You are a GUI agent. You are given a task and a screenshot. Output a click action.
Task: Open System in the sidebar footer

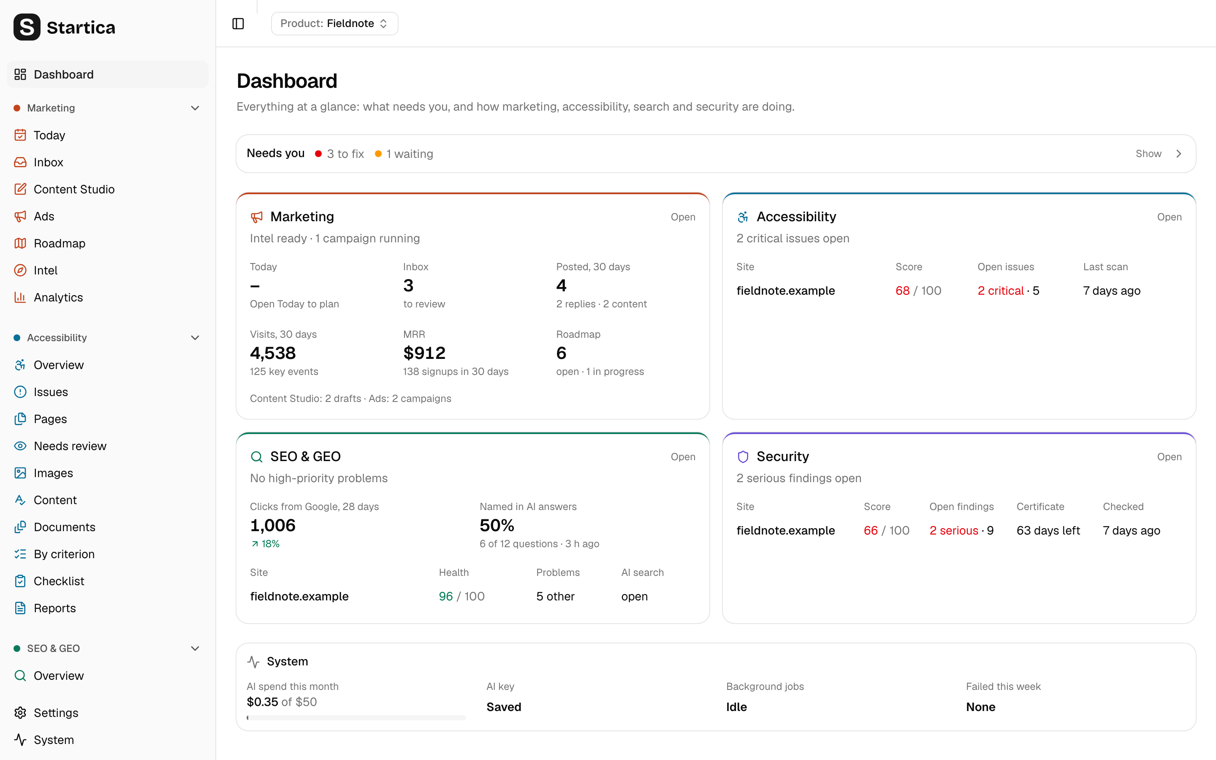point(108,740)
